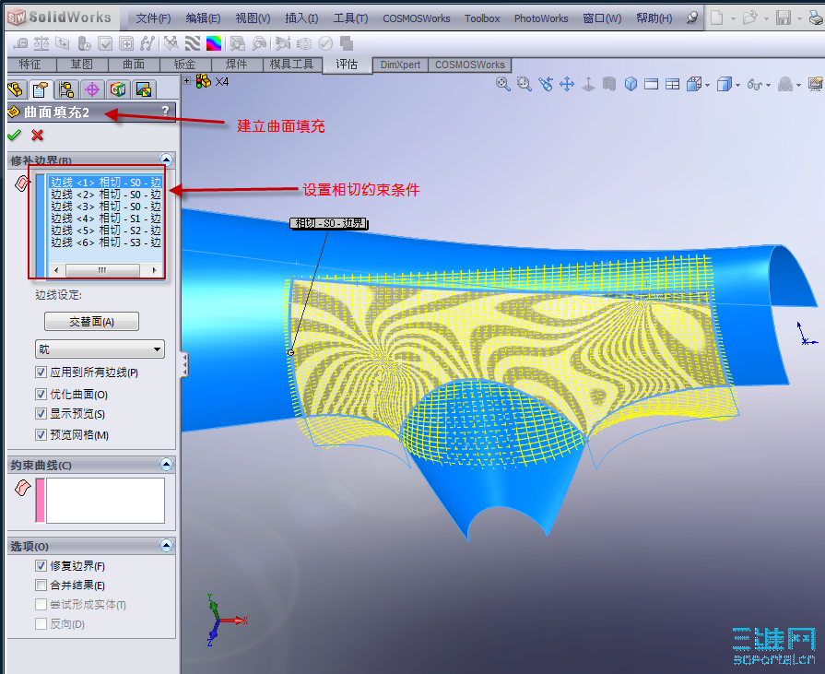The width and height of the screenshot is (825, 674).
Task: Open the 插入(I) menu
Action: coord(301,18)
